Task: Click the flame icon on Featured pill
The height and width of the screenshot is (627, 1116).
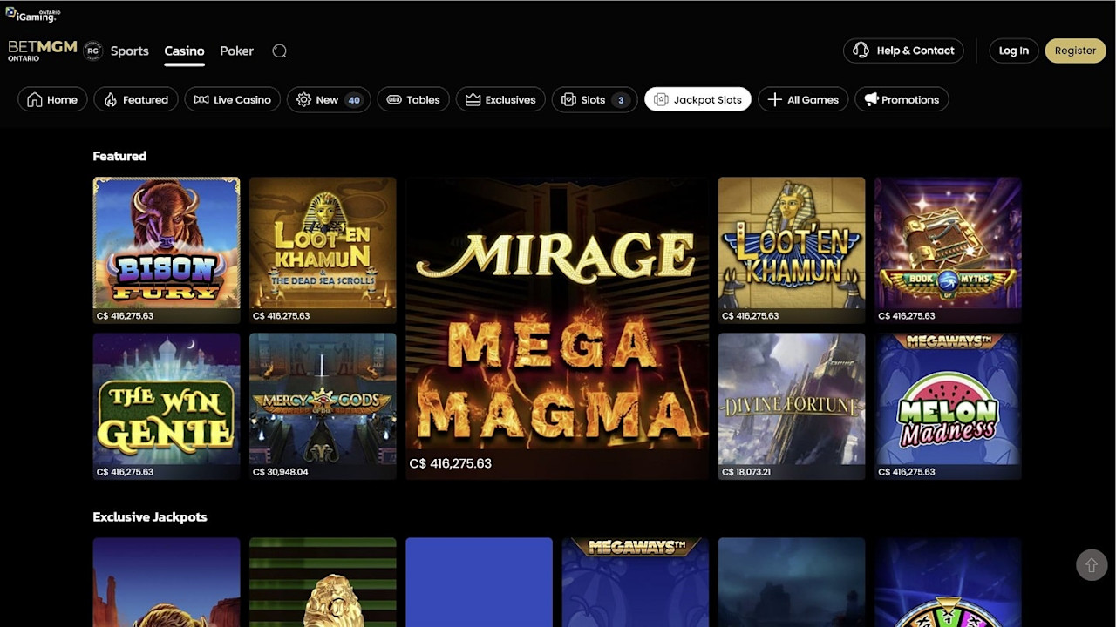Action: pos(111,100)
